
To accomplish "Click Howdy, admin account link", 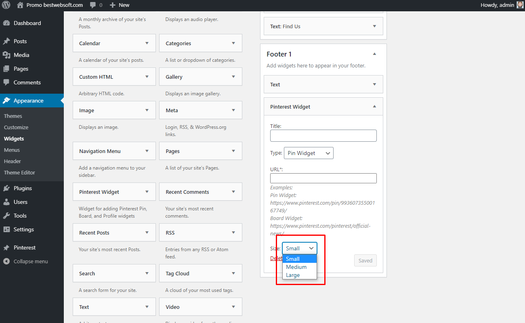I will (x=497, y=5).
